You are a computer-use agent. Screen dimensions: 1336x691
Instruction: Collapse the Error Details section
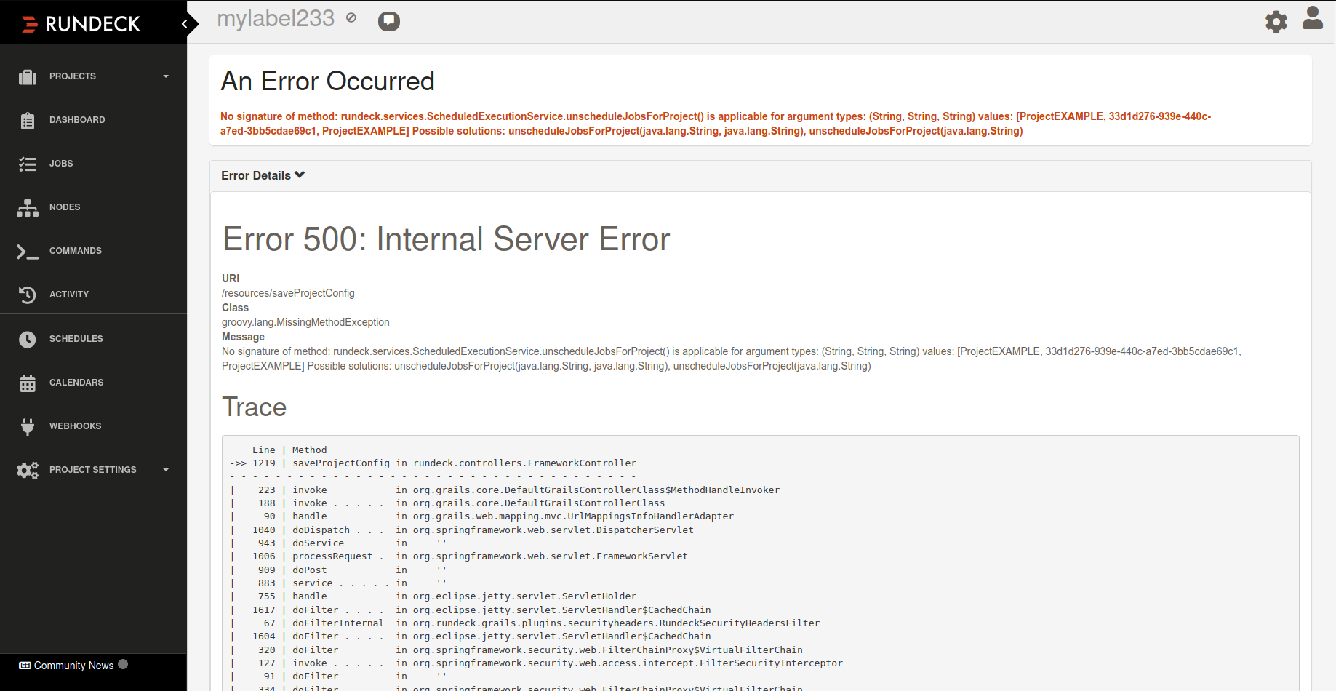[263, 175]
